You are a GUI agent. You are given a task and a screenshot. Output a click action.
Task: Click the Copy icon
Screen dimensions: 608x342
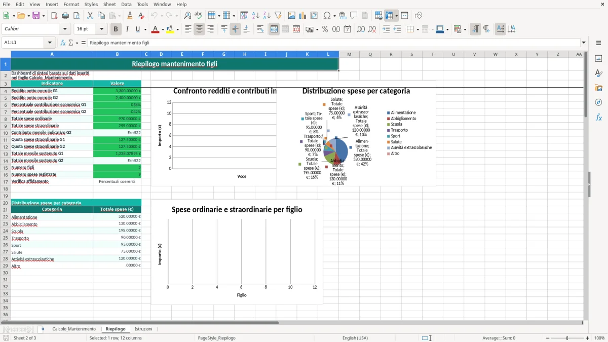pos(101,16)
